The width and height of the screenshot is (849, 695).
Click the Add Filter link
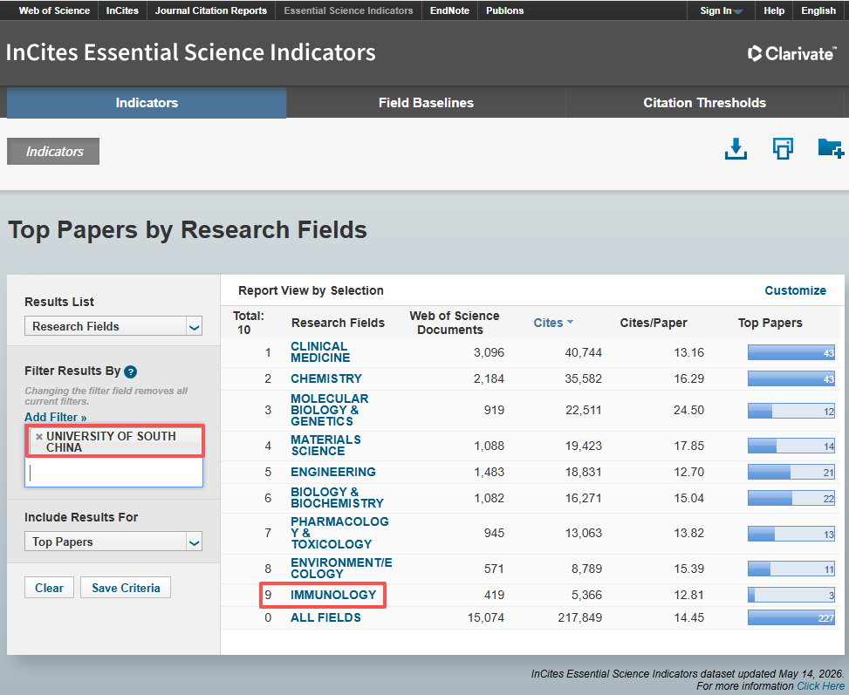[x=55, y=418]
